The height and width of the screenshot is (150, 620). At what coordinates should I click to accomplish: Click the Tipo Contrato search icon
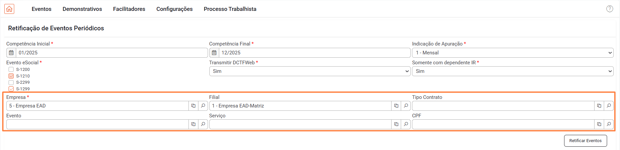coord(609,106)
